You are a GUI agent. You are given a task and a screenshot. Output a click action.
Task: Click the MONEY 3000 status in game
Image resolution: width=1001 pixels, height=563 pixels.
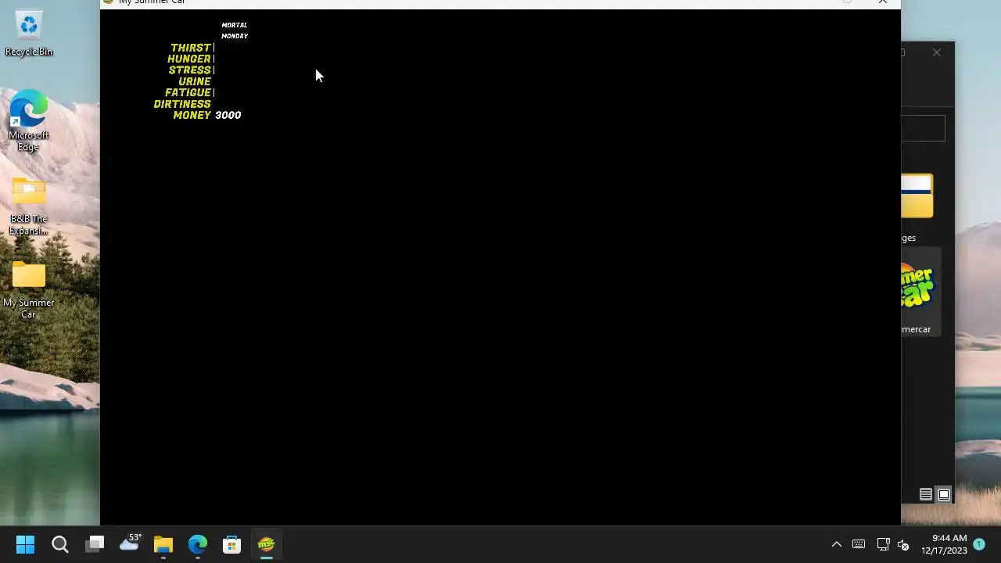207,115
